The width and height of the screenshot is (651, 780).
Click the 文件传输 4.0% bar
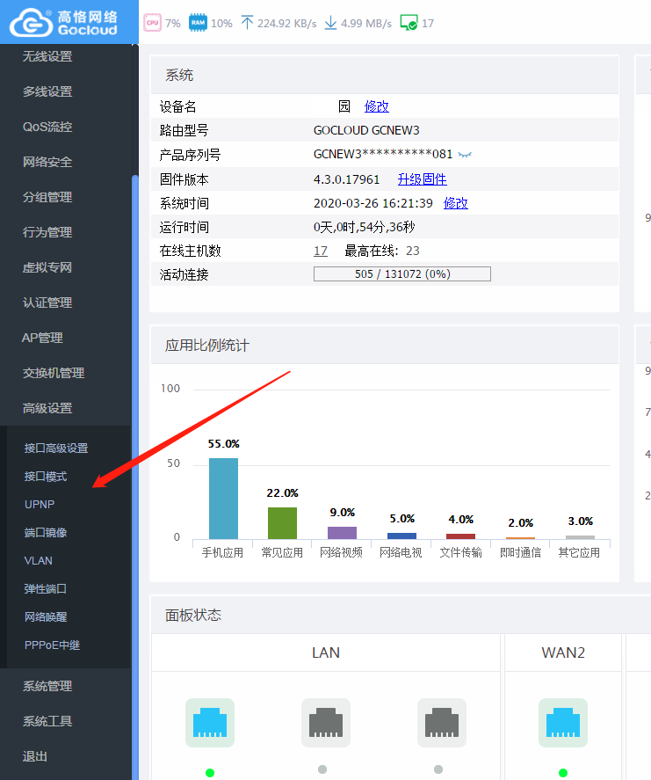pos(460,536)
